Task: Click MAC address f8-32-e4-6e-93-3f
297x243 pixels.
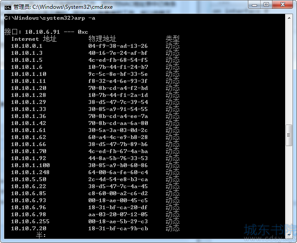Action: coord(118,81)
